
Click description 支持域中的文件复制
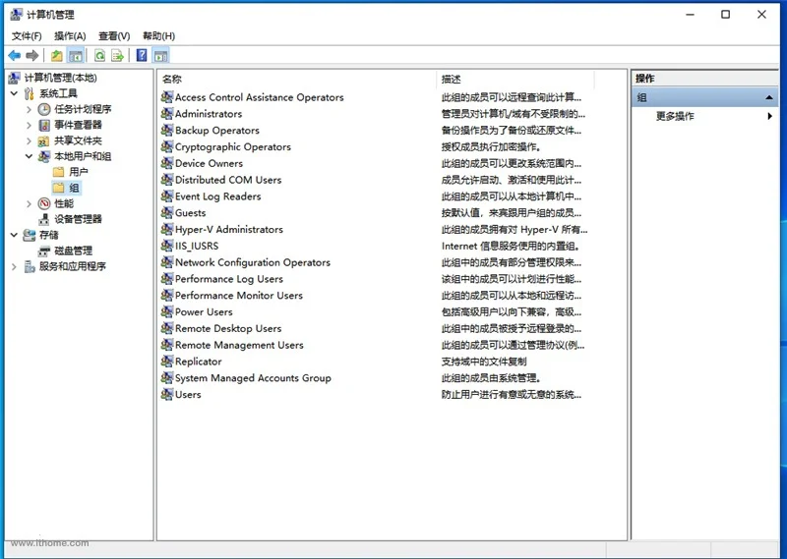pos(484,362)
